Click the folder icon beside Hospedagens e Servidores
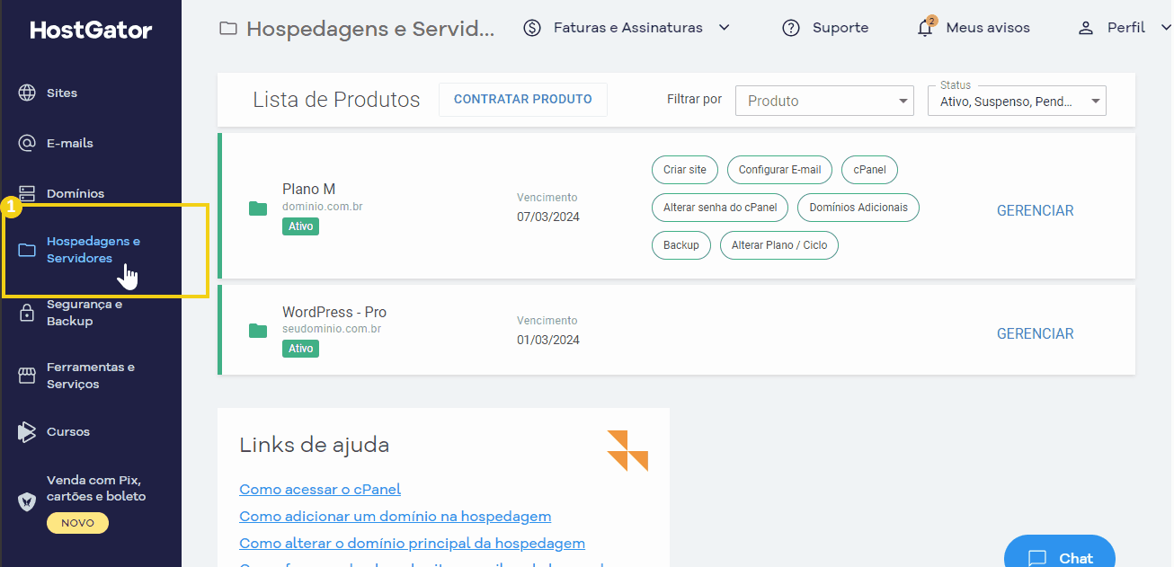 tap(27, 250)
